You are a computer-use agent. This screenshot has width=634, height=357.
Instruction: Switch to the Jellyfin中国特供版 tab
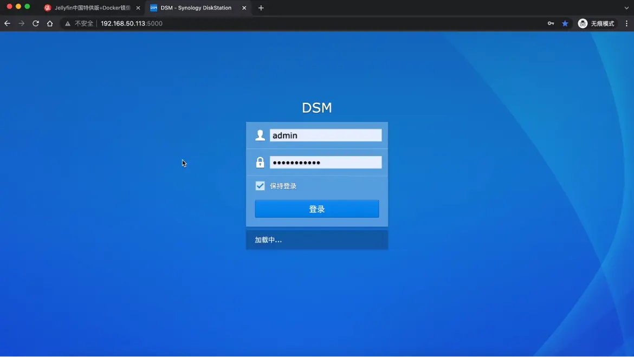(89, 8)
